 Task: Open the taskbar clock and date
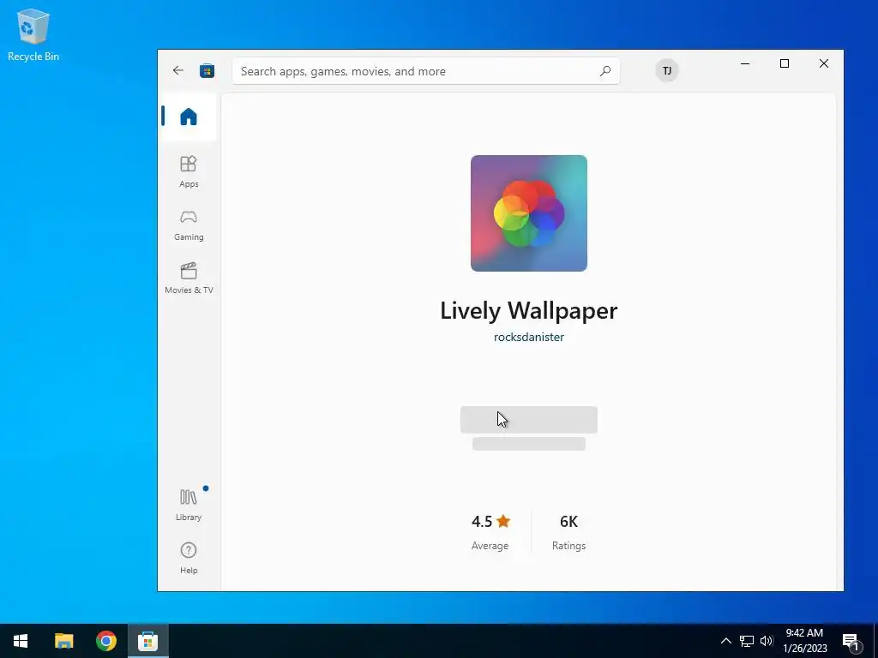[804, 641]
